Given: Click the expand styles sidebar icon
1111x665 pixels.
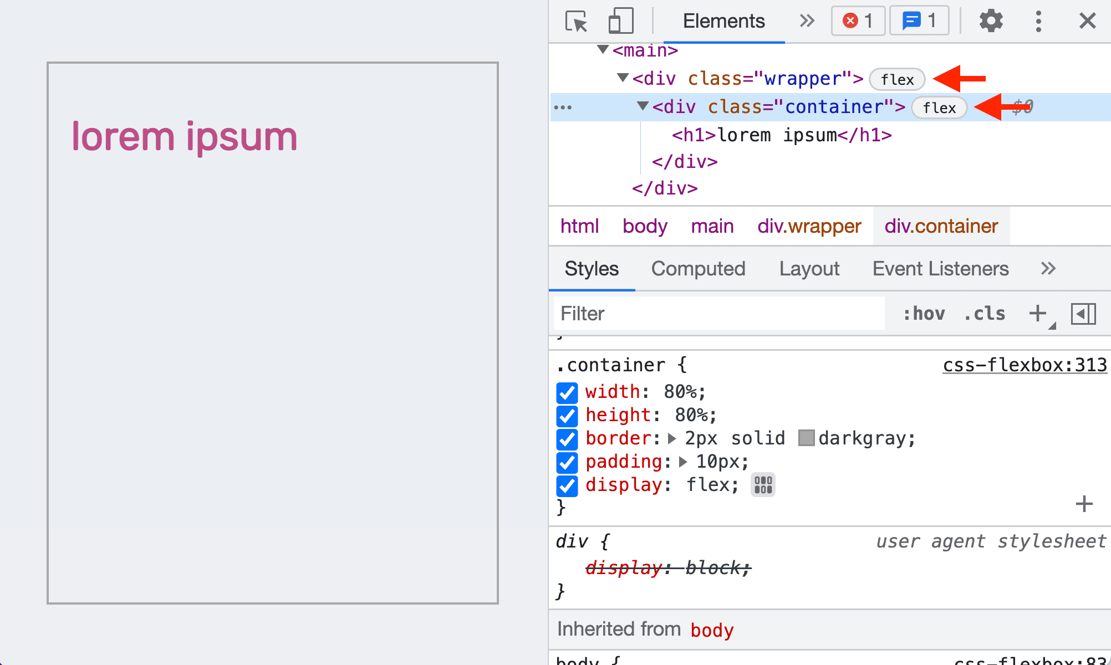Looking at the screenshot, I should pos(1083,314).
